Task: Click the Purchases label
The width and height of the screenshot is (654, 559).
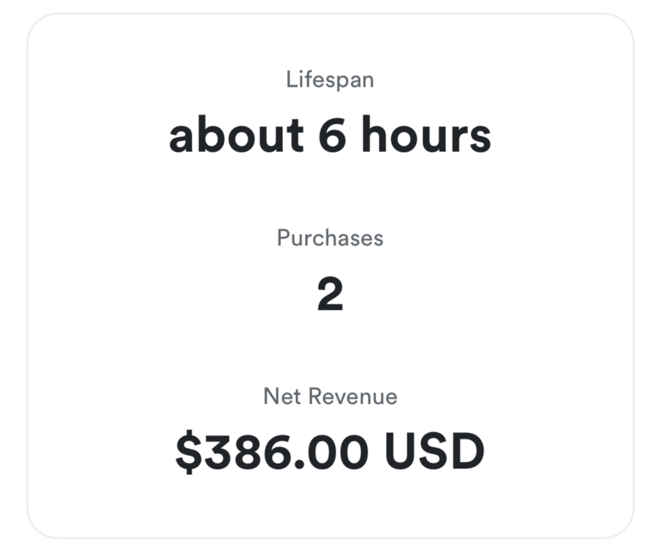Action: [x=330, y=237]
